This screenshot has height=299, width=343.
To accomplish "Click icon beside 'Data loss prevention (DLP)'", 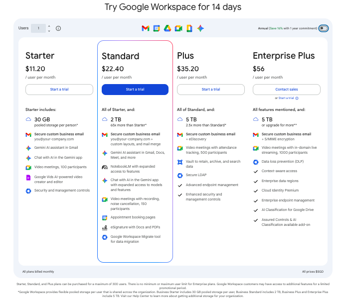I will [x=256, y=162].
